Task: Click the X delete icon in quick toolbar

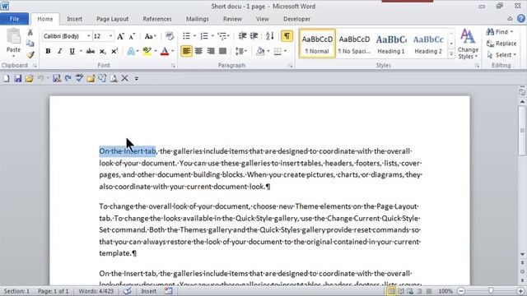Action: coord(124,79)
